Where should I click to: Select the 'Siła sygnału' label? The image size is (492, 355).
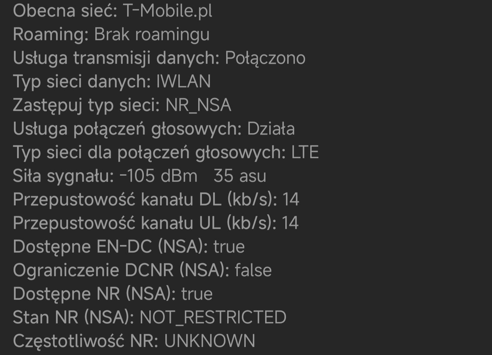click(63, 176)
